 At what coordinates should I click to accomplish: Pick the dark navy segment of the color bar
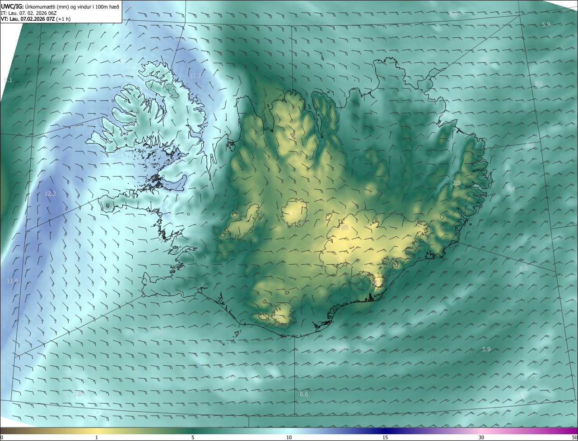coord(385,431)
